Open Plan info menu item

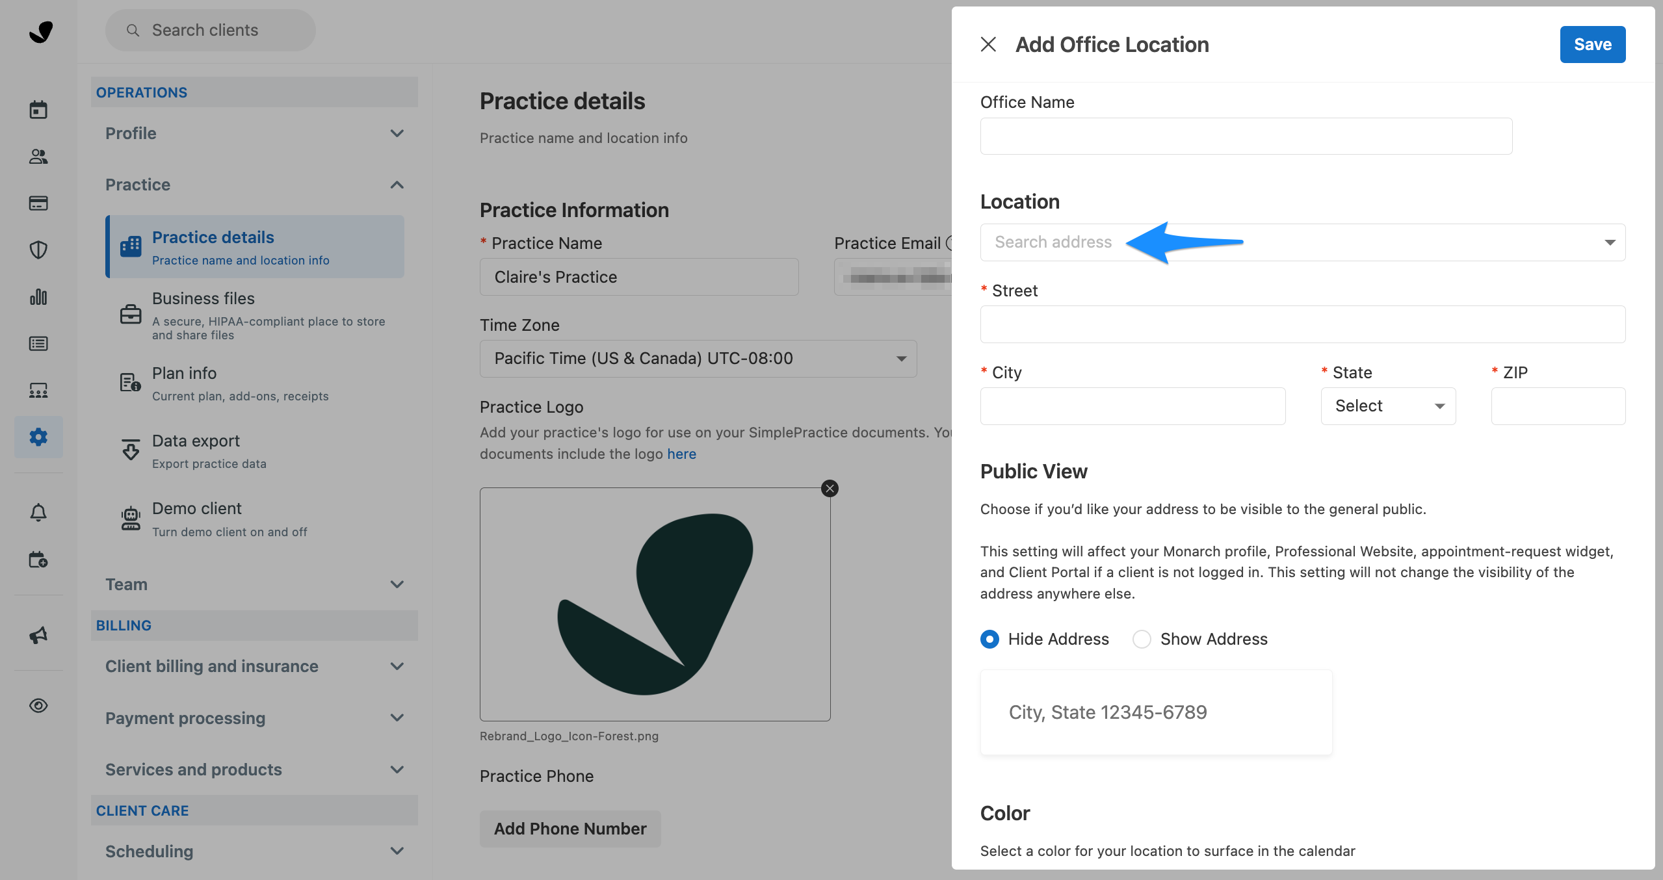click(255, 383)
